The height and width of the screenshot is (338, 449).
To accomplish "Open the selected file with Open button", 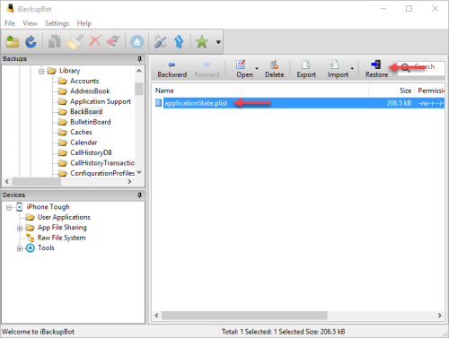I will pyautogui.click(x=244, y=69).
